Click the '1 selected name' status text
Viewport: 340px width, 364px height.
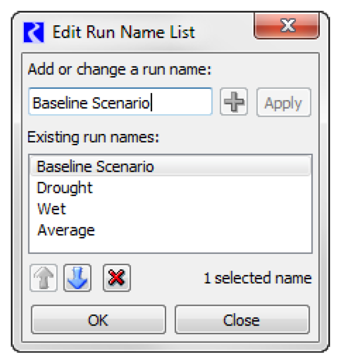pos(257,278)
